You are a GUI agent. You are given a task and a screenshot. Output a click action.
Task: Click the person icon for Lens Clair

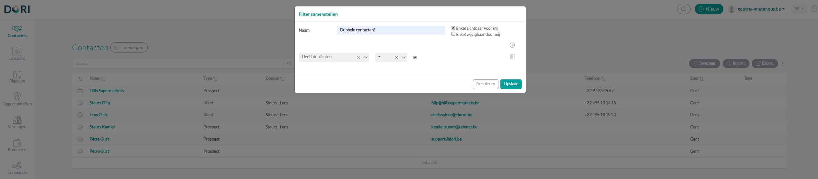point(80,115)
